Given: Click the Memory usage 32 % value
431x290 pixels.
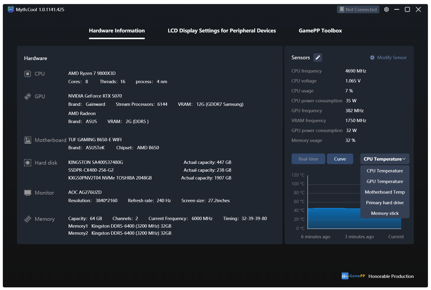Looking at the screenshot, I should [350, 140].
